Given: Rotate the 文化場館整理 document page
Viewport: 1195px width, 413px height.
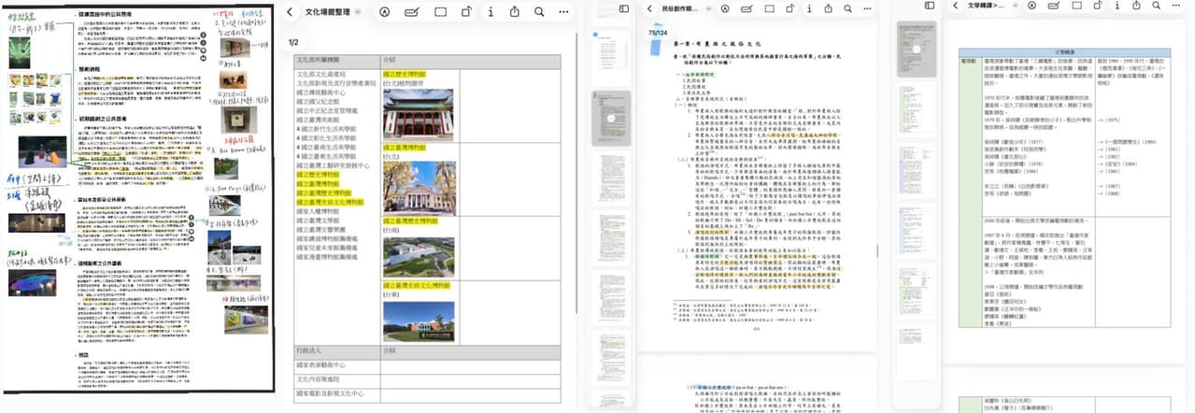Looking at the screenshot, I should click(x=466, y=11).
